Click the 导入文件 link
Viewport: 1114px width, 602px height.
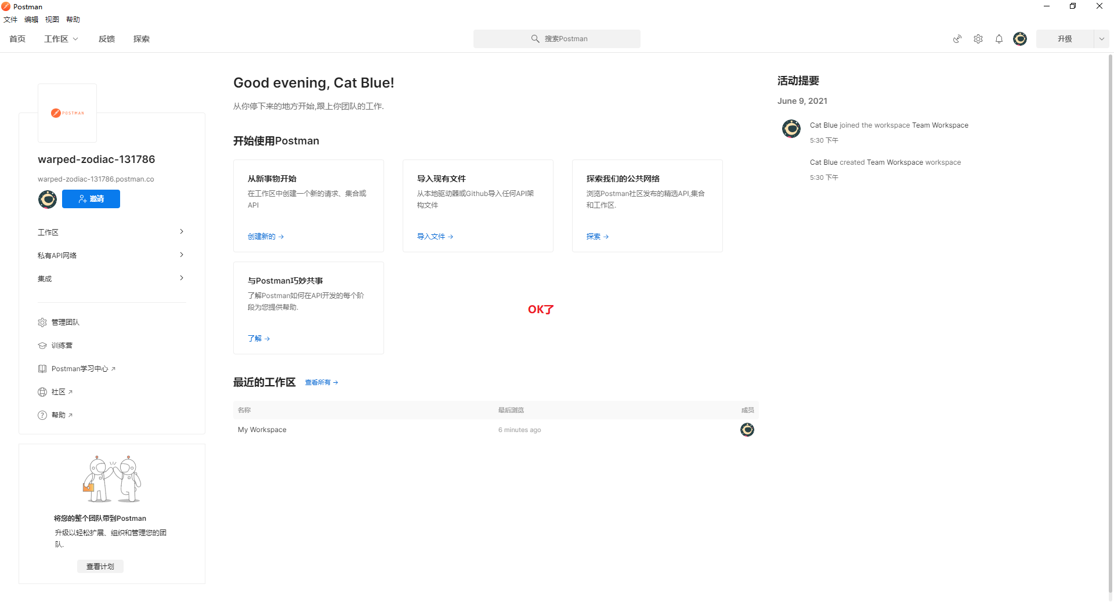435,237
